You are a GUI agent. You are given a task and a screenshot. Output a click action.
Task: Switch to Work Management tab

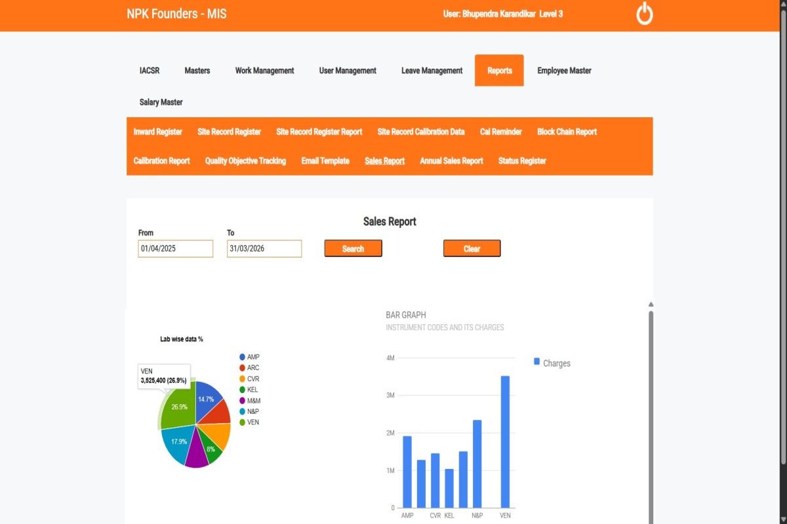[264, 71]
